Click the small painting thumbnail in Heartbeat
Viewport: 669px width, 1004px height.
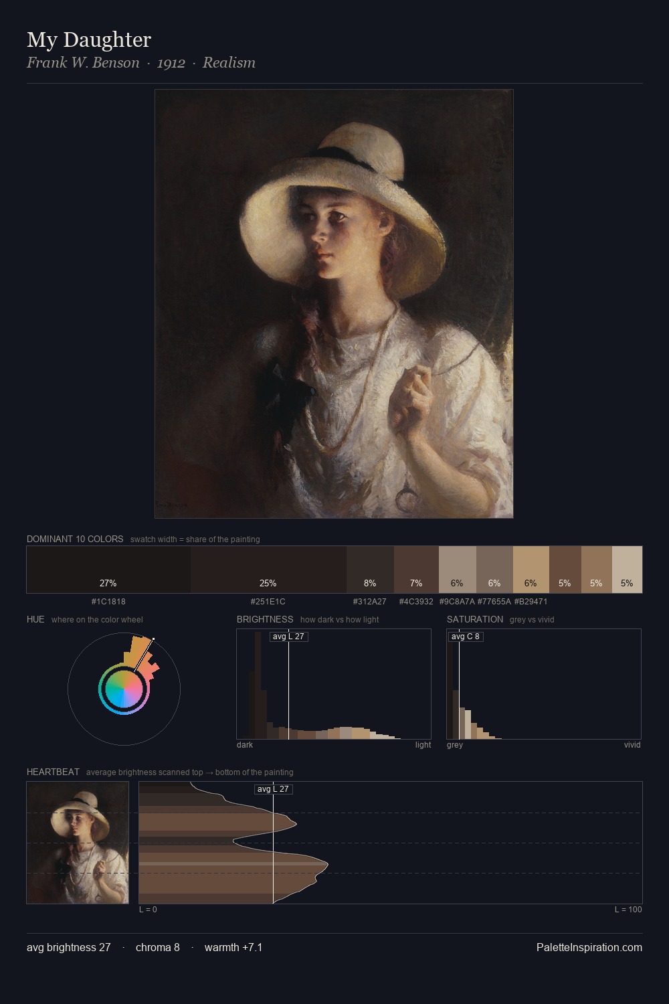click(78, 843)
